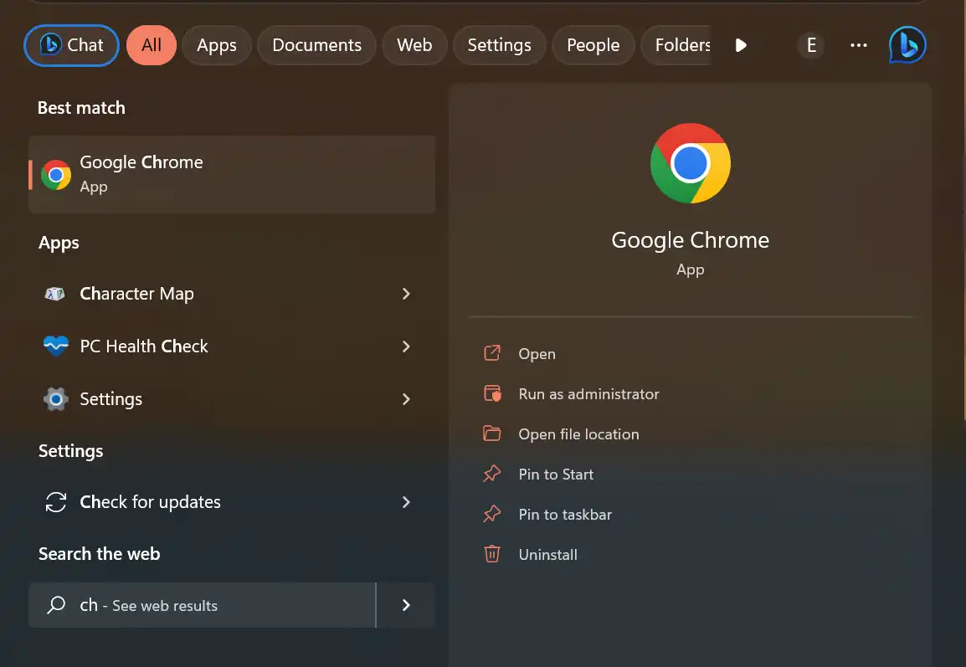Open the three-dot more options menu
The height and width of the screenshot is (667, 966).
point(859,45)
